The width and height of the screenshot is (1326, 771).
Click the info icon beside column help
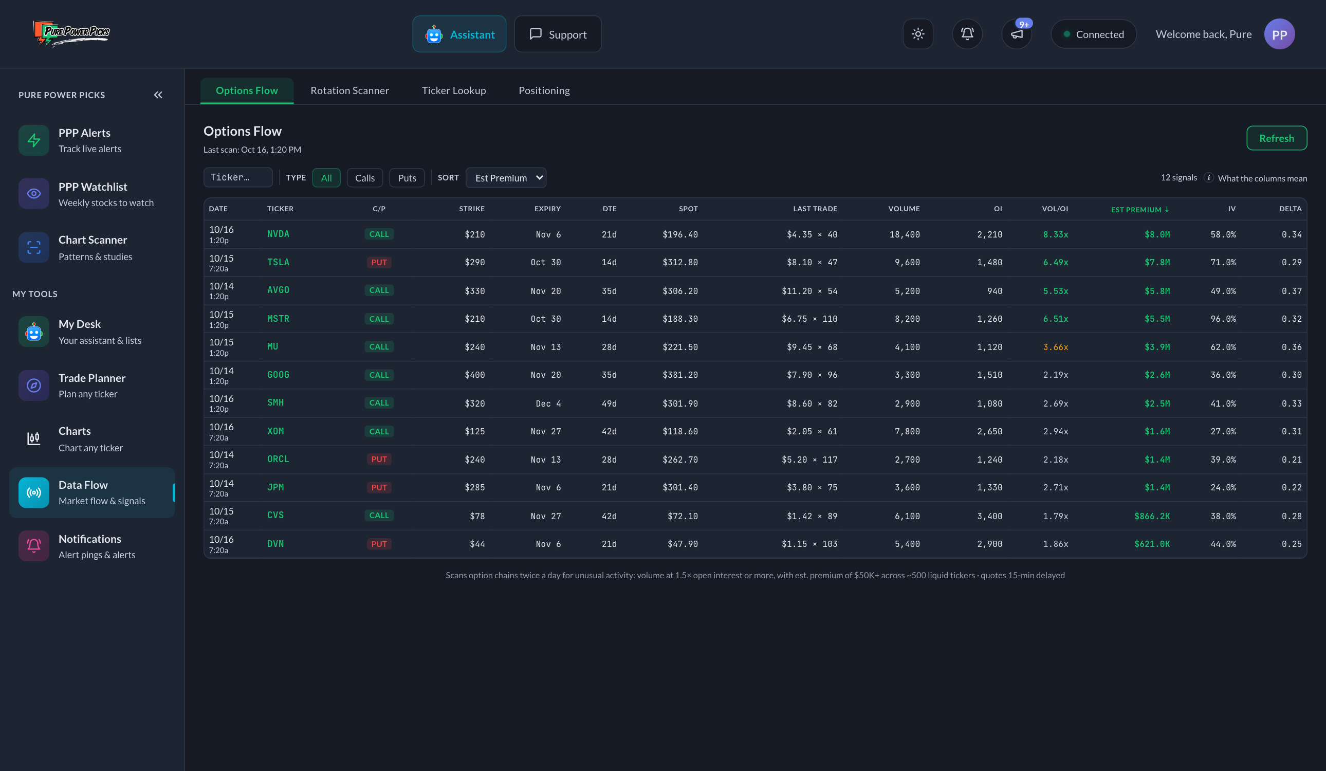1209,177
